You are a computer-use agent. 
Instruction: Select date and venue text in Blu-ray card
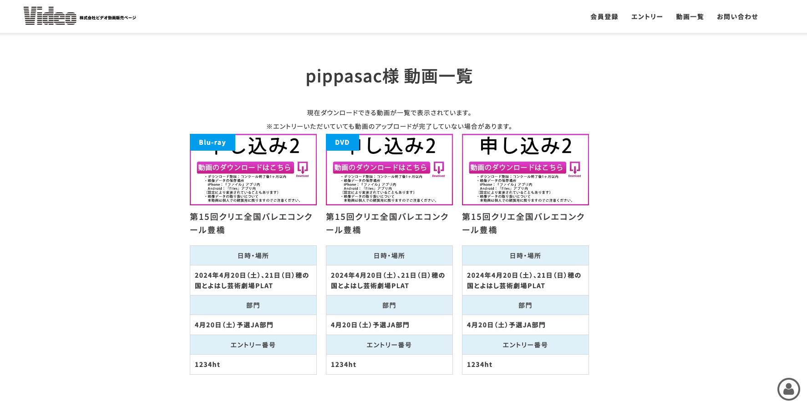tap(252, 280)
